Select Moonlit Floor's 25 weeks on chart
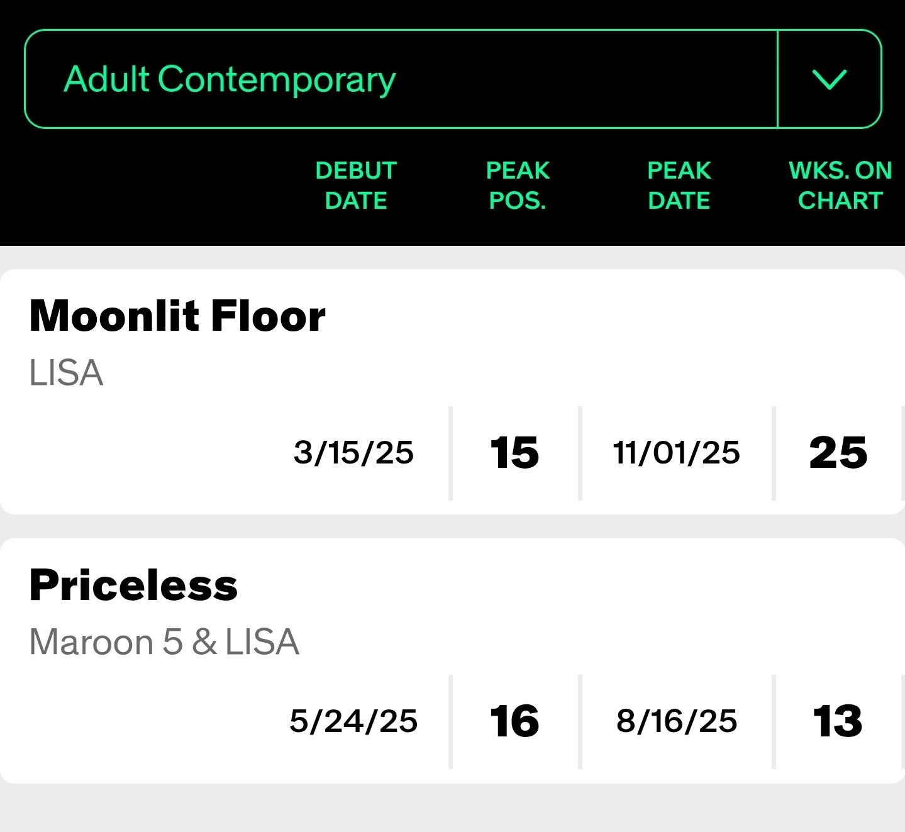 coord(838,453)
